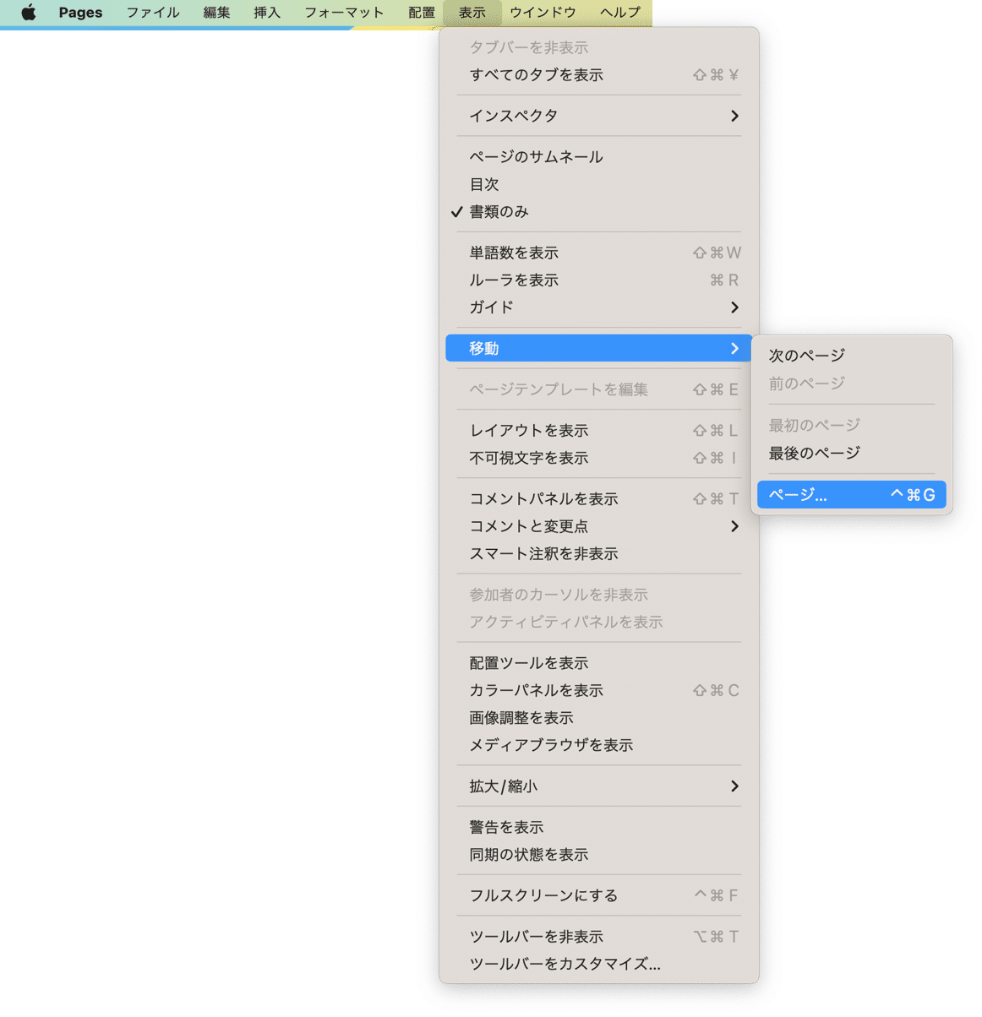
Task: Choose すべてのタブを表示
Action: [599, 75]
